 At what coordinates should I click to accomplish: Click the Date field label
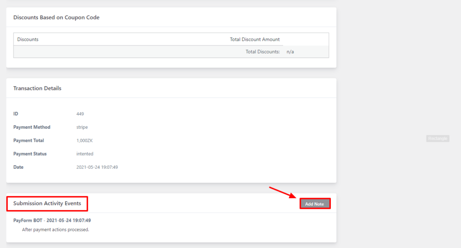(18, 167)
